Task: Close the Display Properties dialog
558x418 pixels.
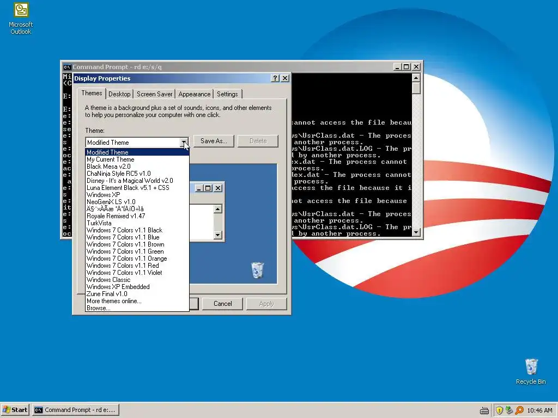Action: pyautogui.click(x=285, y=78)
